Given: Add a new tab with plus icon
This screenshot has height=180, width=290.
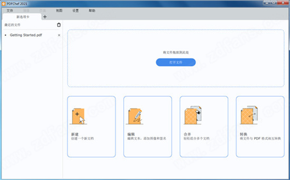Looking at the screenshot, I should (x=45, y=17).
